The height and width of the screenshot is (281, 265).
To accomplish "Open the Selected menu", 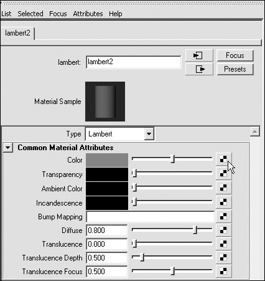I will pyautogui.click(x=30, y=14).
